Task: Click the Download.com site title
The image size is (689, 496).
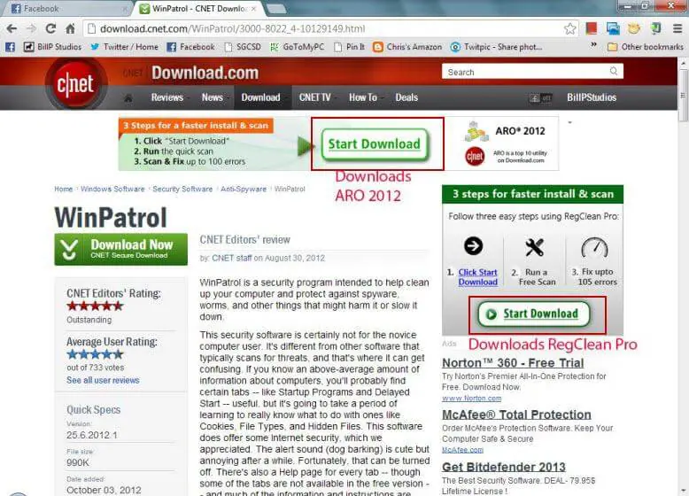Action: (x=205, y=73)
